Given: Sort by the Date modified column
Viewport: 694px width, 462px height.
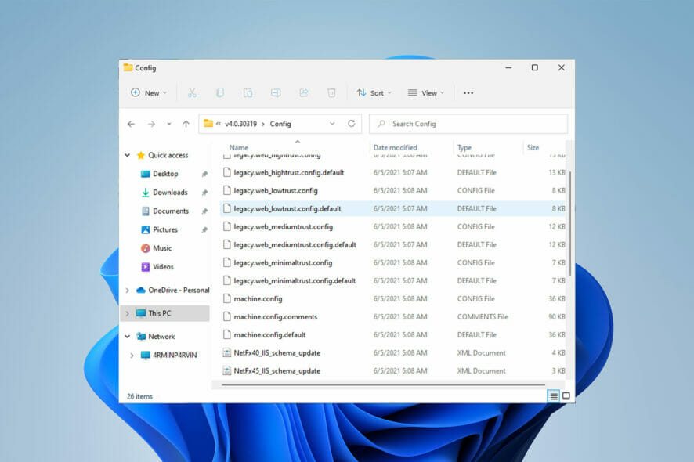Looking at the screenshot, I should click(396, 148).
